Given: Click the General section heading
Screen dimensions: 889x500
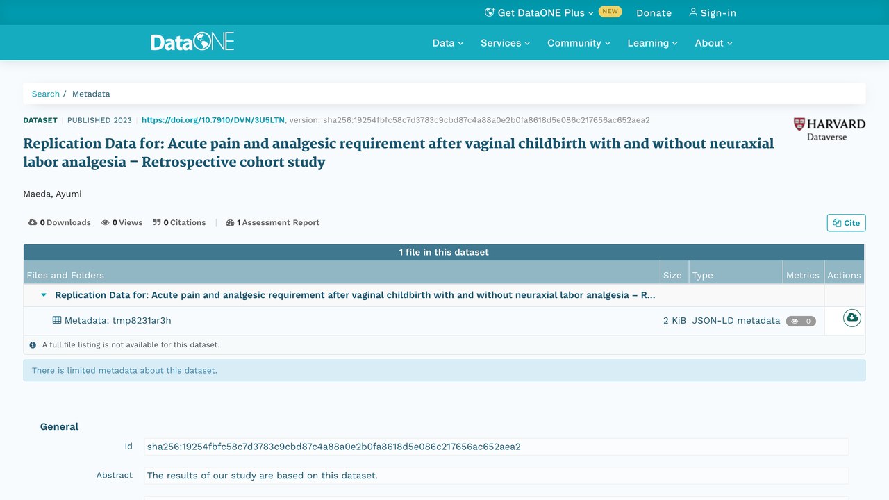Looking at the screenshot, I should click(59, 426).
